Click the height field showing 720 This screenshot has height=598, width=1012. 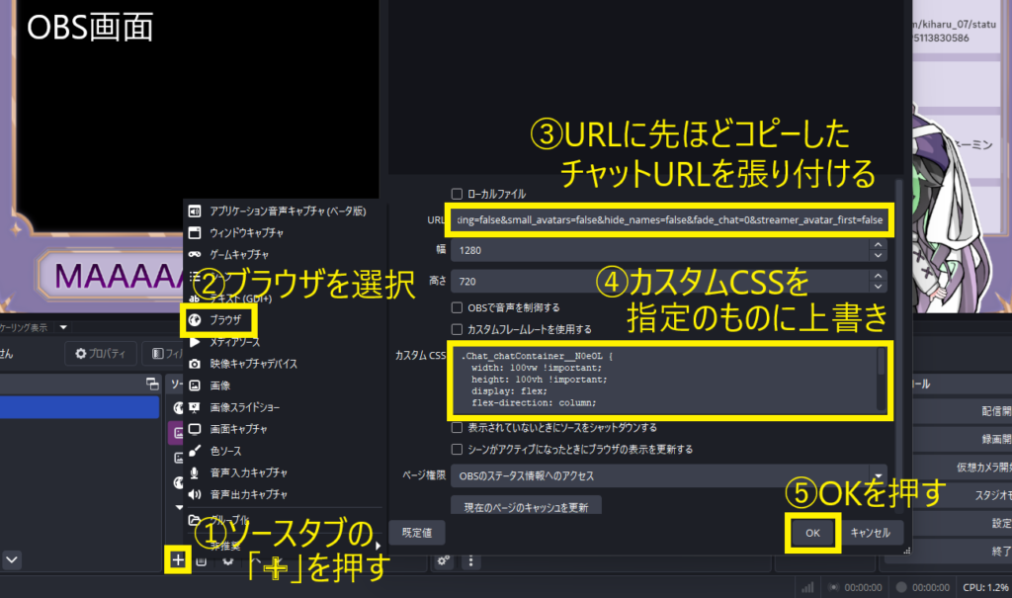[x=659, y=282]
